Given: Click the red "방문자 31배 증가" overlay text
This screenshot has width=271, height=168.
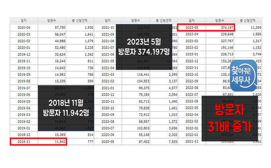Looking at the screenshot, I should pos(229,118).
